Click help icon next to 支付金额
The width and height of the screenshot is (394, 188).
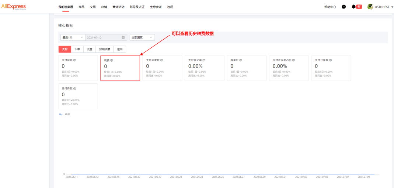point(75,60)
